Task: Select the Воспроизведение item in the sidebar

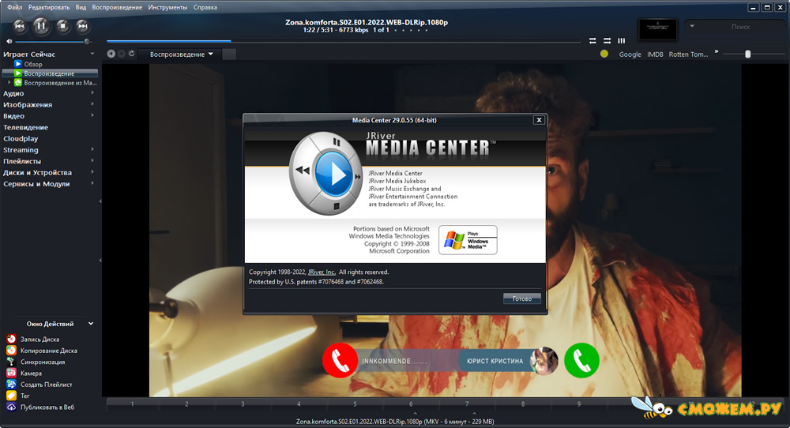Action: coord(49,73)
